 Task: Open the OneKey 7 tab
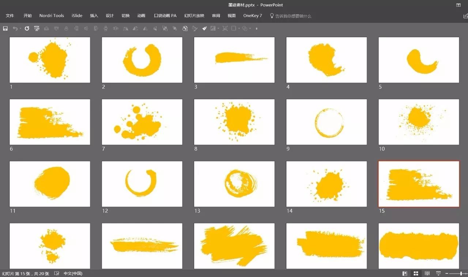253,16
